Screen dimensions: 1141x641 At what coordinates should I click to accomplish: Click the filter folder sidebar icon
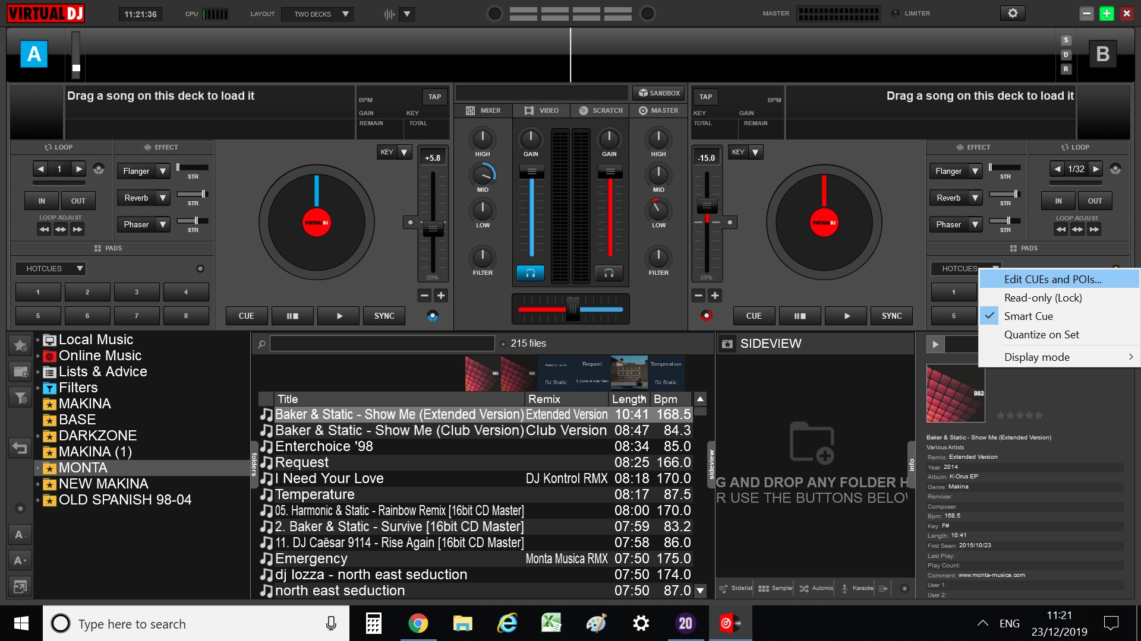coord(20,397)
